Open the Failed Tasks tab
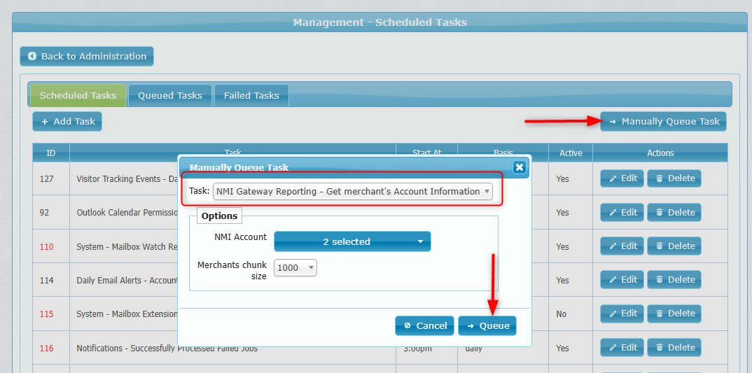Viewport: 752px width, 373px height. pos(251,96)
